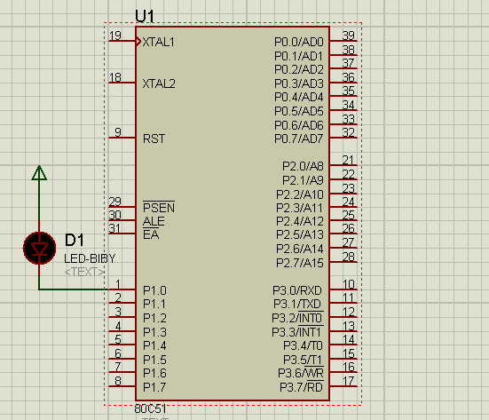
Task: Select the P3.5/T1 pin label
Action: tap(303, 360)
